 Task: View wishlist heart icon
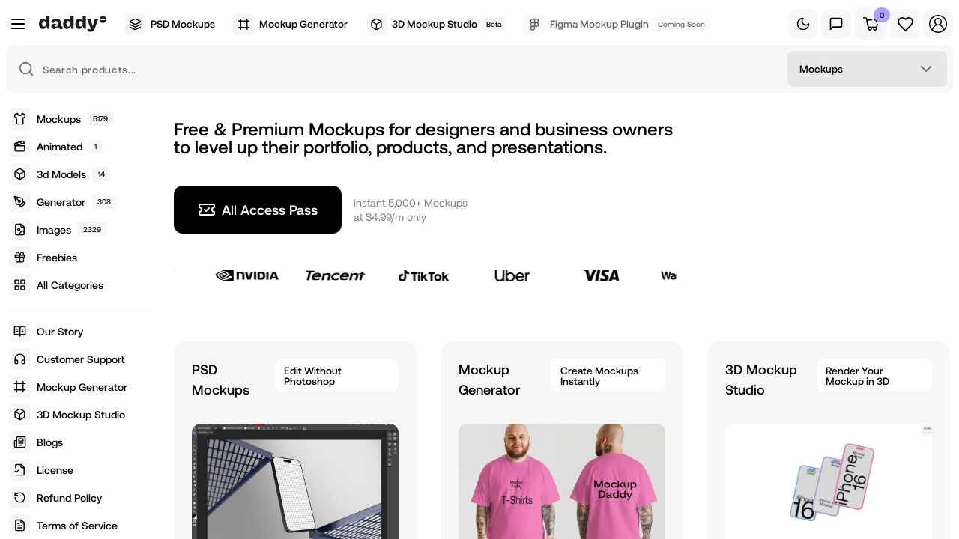905,24
